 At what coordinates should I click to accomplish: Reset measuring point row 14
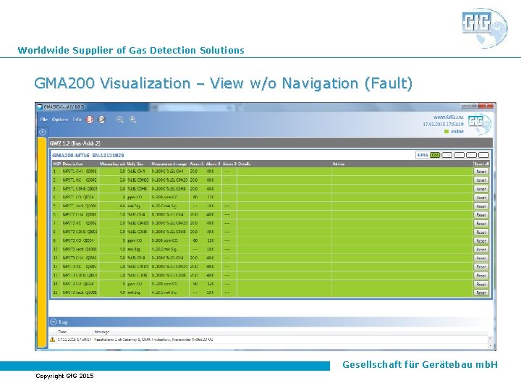click(481, 285)
